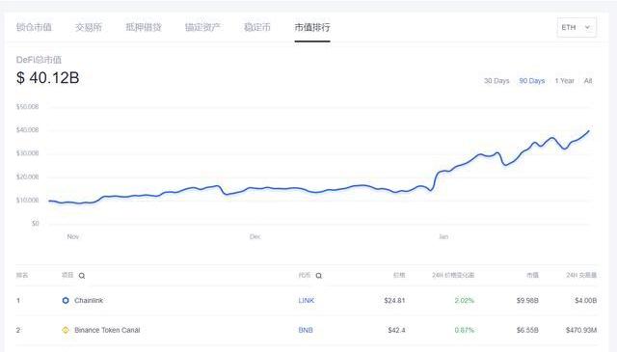Select the 90 Days chart range
The image size is (617, 352).
[532, 81]
